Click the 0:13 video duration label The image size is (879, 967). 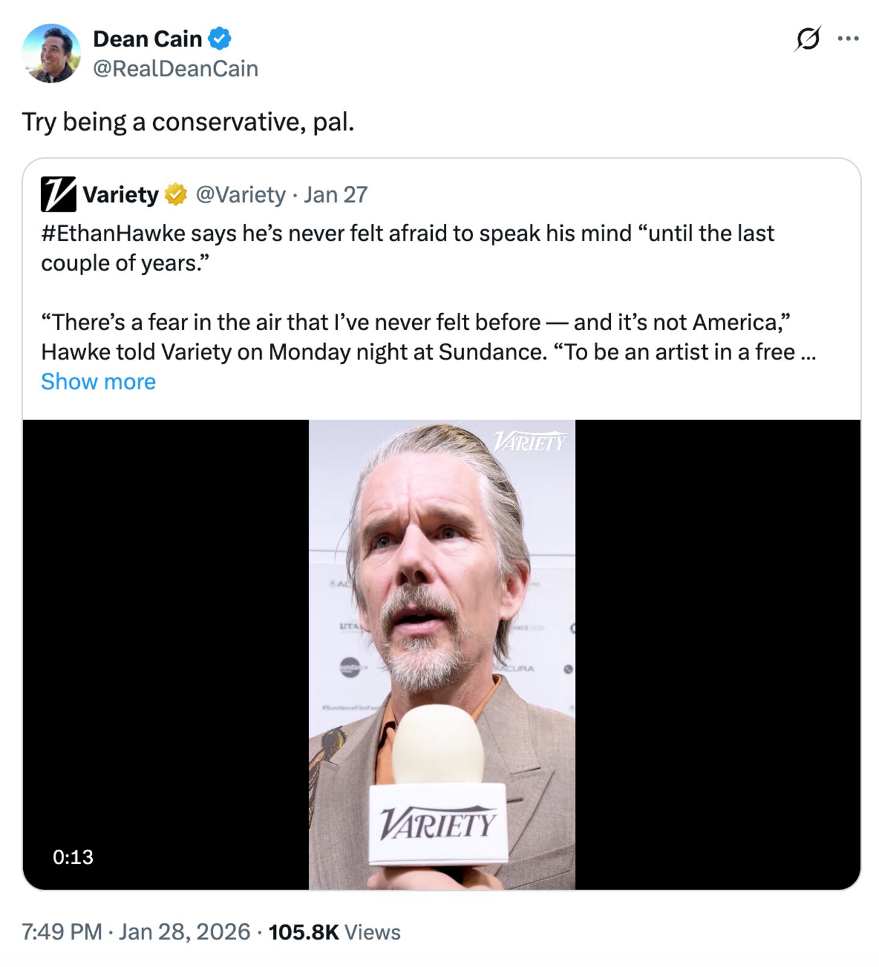(73, 857)
